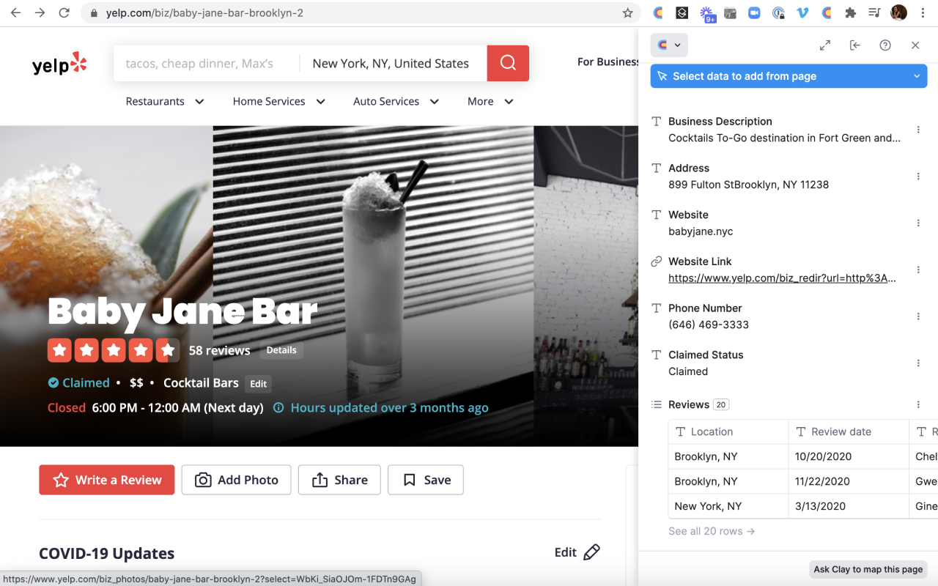Open the options menu for Phone Number

pos(918,316)
